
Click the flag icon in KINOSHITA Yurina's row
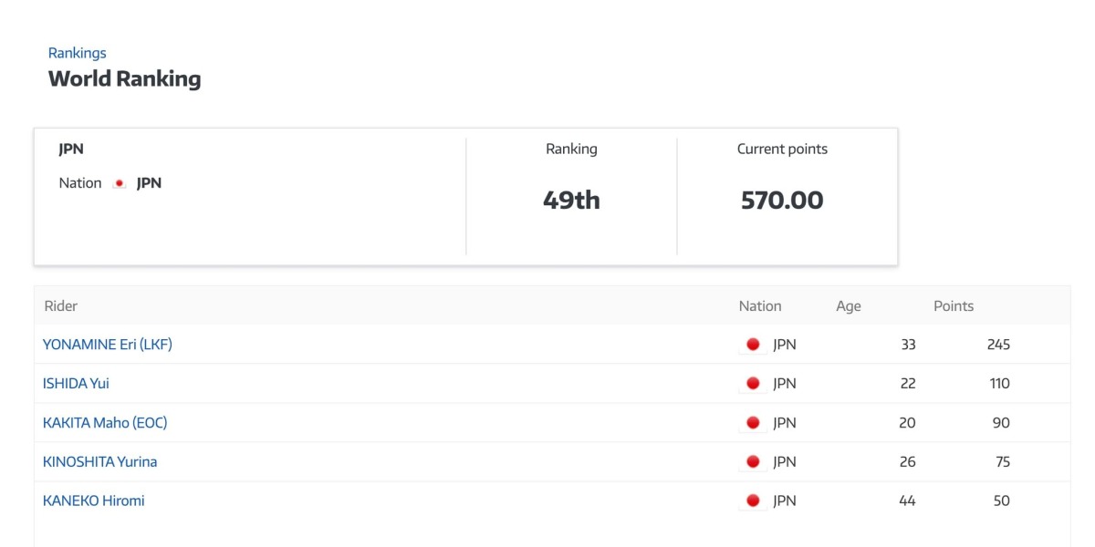753,462
